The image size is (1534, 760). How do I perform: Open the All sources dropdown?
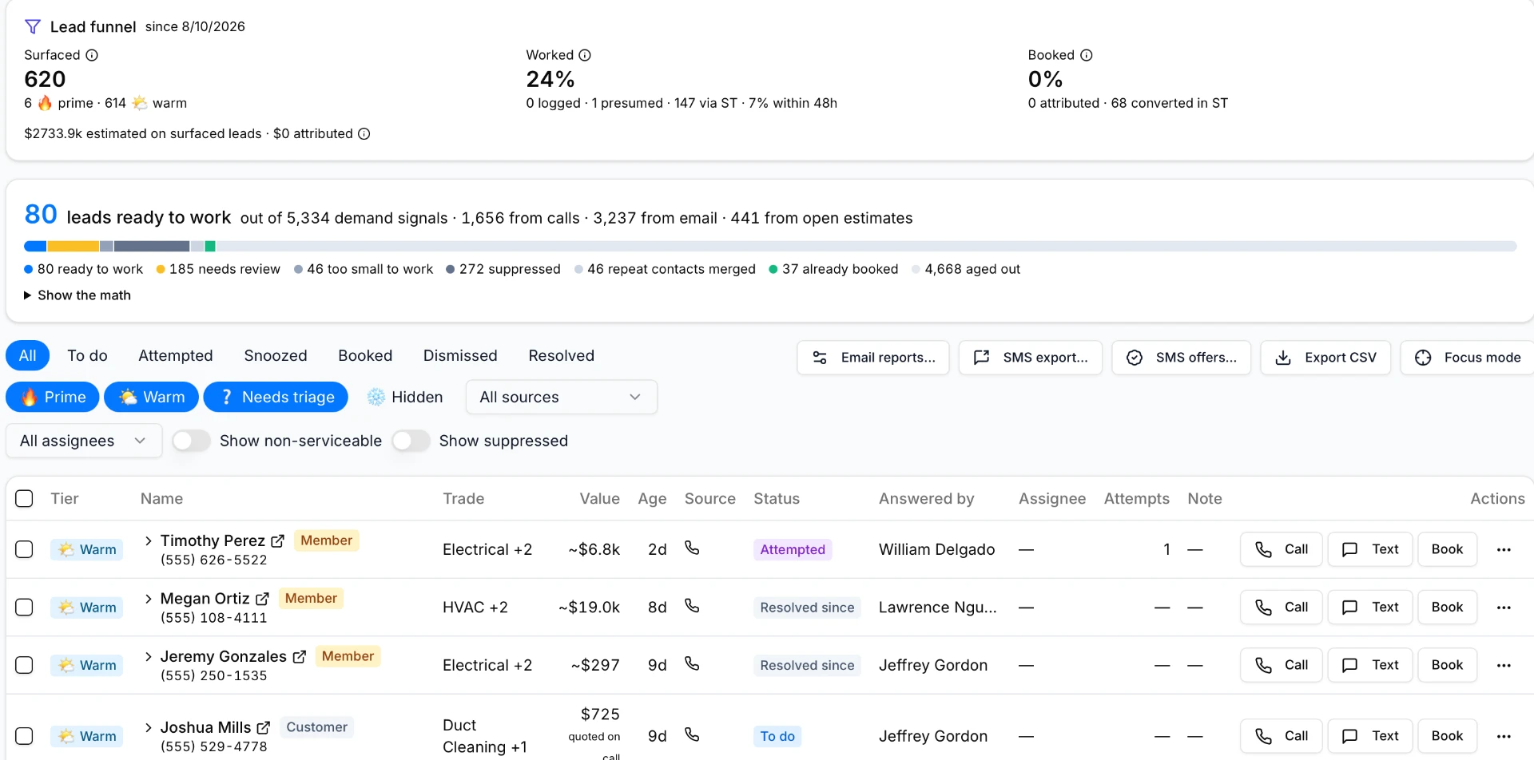(561, 397)
